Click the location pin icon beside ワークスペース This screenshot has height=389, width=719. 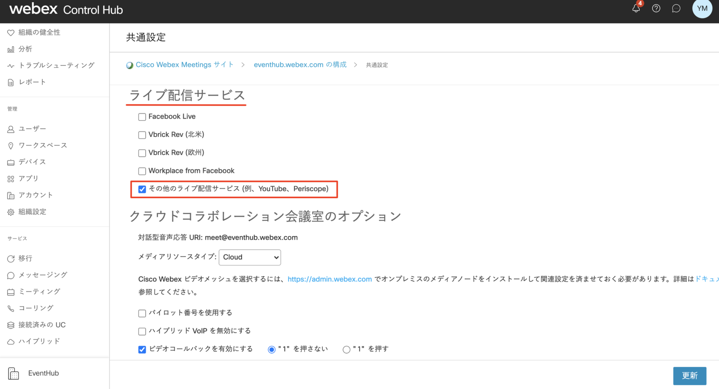(x=11, y=146)
